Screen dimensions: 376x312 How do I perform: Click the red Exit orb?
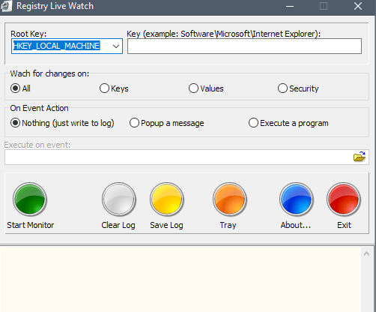click(344, 199)
